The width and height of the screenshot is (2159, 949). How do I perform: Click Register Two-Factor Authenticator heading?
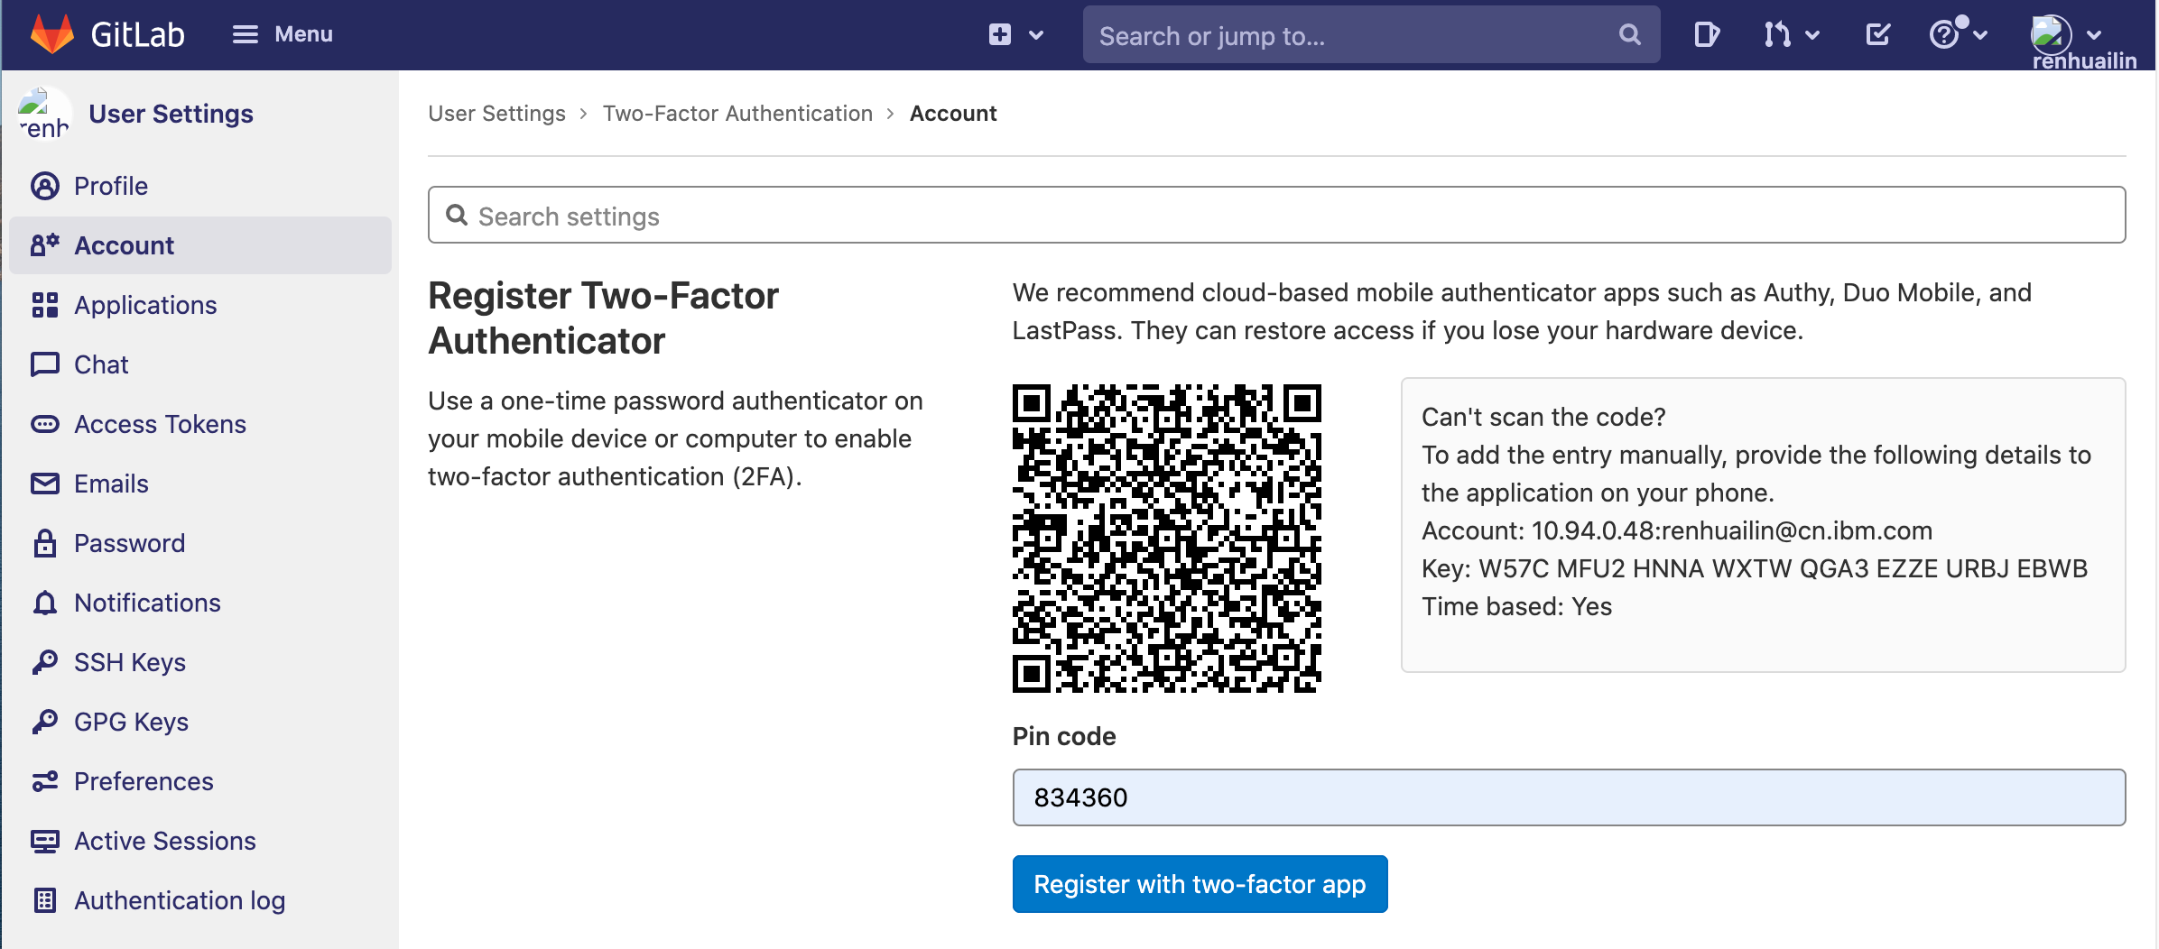603,318
